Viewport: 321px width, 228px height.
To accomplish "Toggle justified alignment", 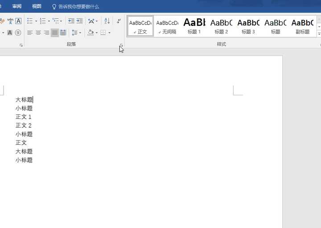I will pos(55,33).
